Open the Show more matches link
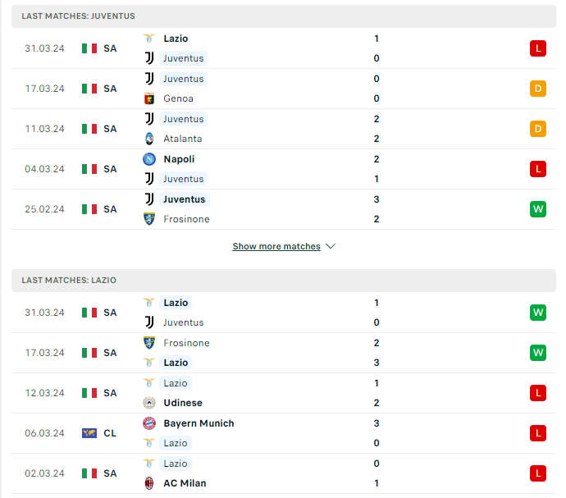This screenshot has height=498, width=566. 276,246
